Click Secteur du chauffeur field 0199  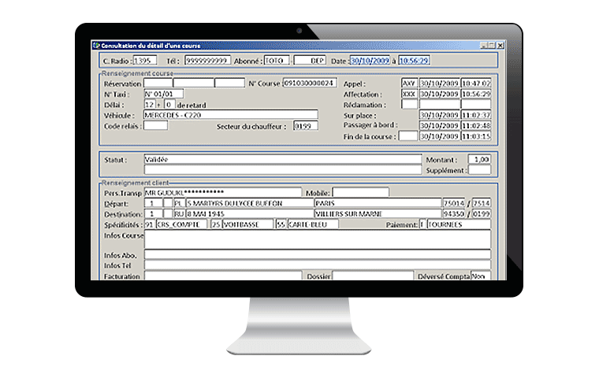[305, 126]
